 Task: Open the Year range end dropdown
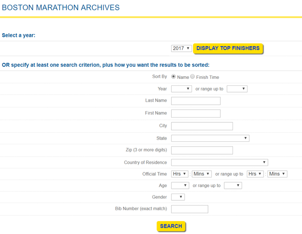pos(237,89)
